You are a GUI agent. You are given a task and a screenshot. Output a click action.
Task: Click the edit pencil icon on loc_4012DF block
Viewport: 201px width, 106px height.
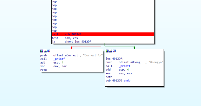click(110, 51)
